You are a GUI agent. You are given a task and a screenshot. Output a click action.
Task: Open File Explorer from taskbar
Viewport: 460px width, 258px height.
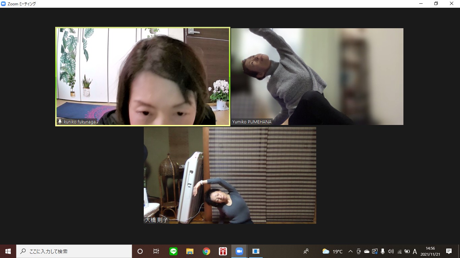coord(190,251)
